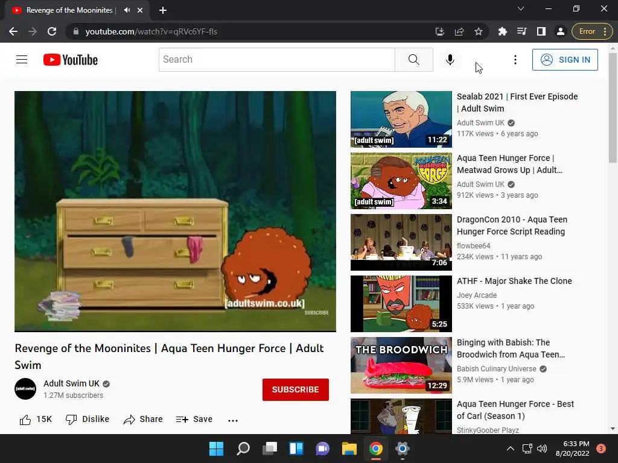Toggle Chrome side panel
Screen dimensions: 618x463
[541, 31]
